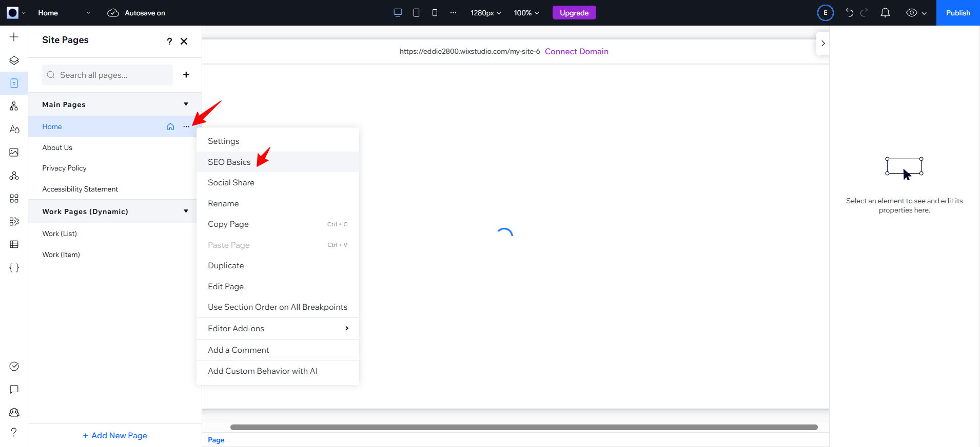
Task: Open the Site Styles typography icon
Action: (14, 129)
